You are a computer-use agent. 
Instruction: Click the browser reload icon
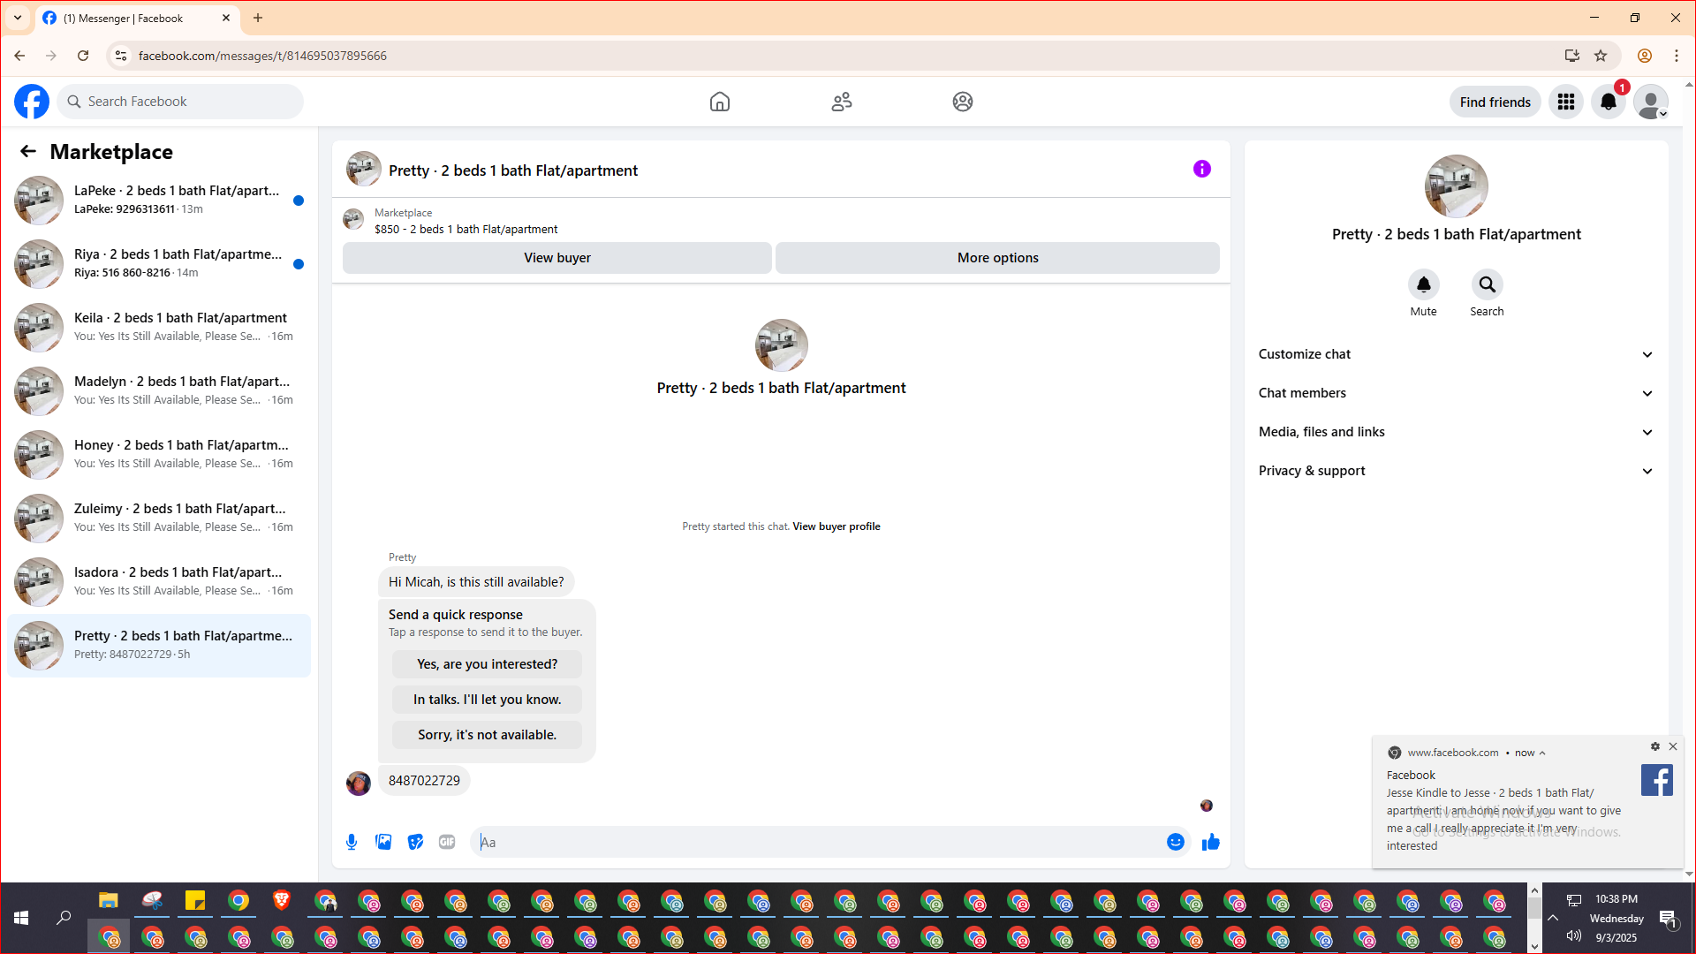point(83,56)
